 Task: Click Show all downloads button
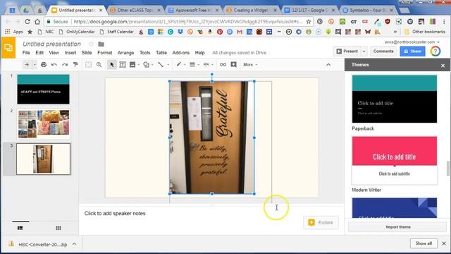424,243
